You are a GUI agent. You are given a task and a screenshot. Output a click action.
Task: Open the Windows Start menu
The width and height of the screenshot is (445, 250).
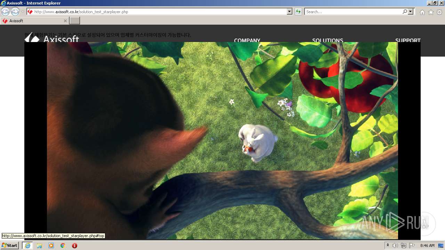[10, 245]
